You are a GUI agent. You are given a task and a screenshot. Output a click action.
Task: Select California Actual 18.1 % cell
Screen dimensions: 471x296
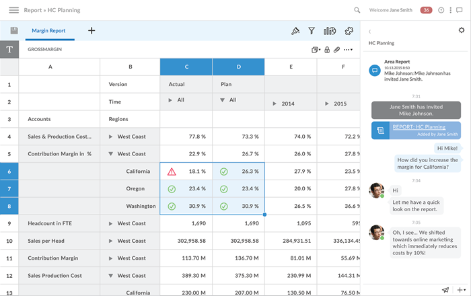tap(186, 172)
